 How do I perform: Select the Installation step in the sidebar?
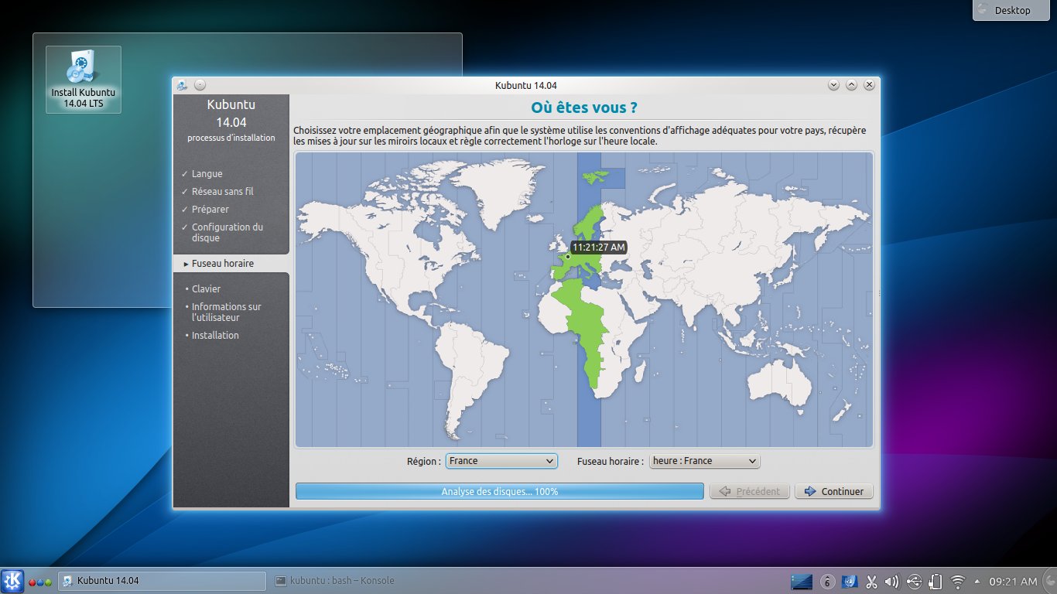215,336
